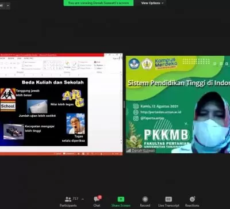230x209 pixels.
Task: Select the screaming man picture on slide
Action: tap(75, 123)
